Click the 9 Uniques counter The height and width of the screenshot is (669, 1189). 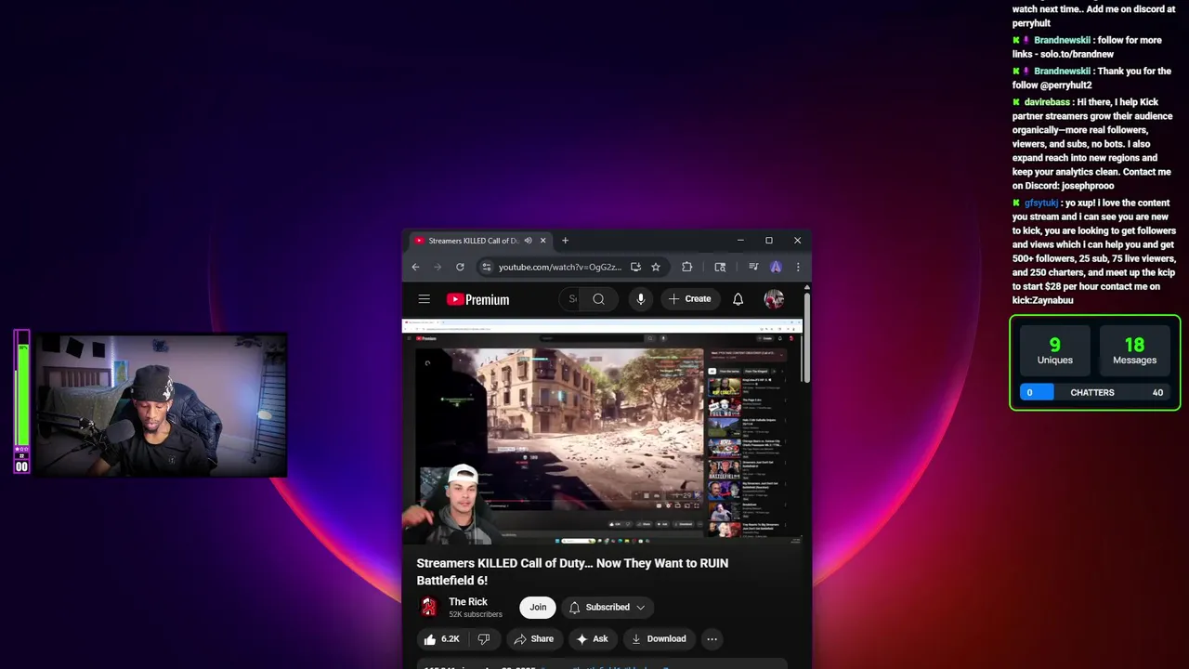tap(1054, 350)
